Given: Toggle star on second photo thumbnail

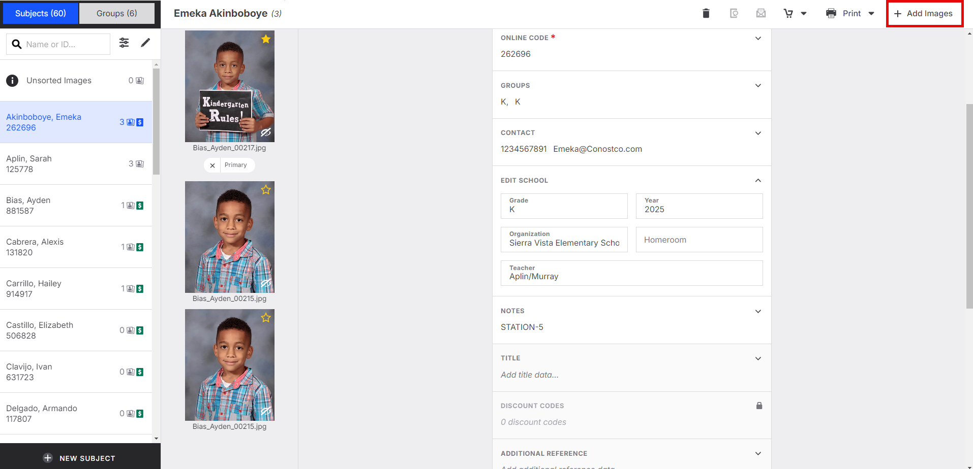Looking at the screenshot, I should (265, 190).
